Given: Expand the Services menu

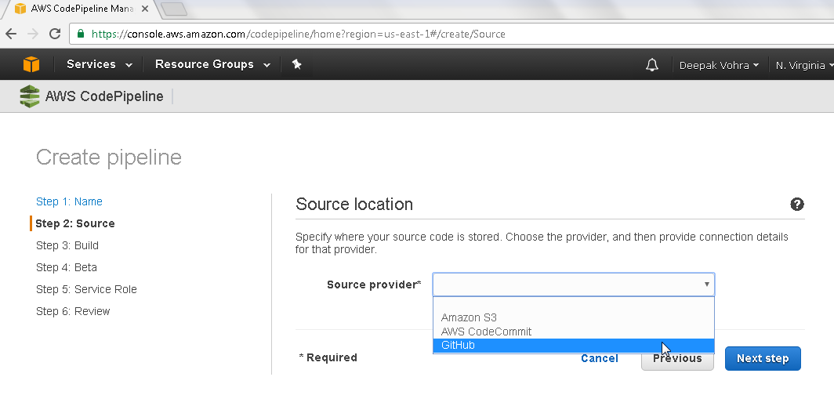Looking at the screenshot, I should pyautogui.click(x=100, y=64).
